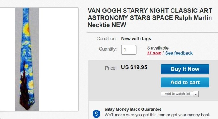218x119 pixels.
Task: Click the Price label
Action: 111,68
